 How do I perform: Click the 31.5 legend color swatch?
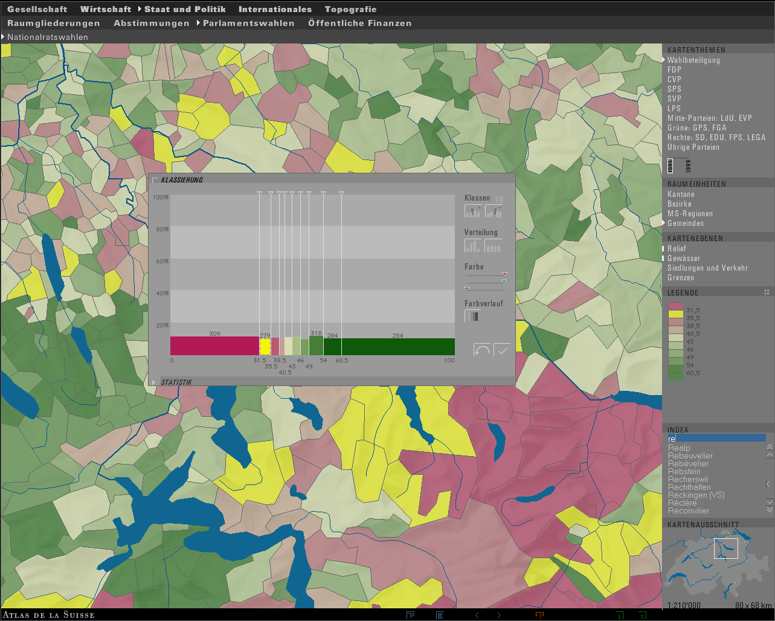click(x=676, y=306)
